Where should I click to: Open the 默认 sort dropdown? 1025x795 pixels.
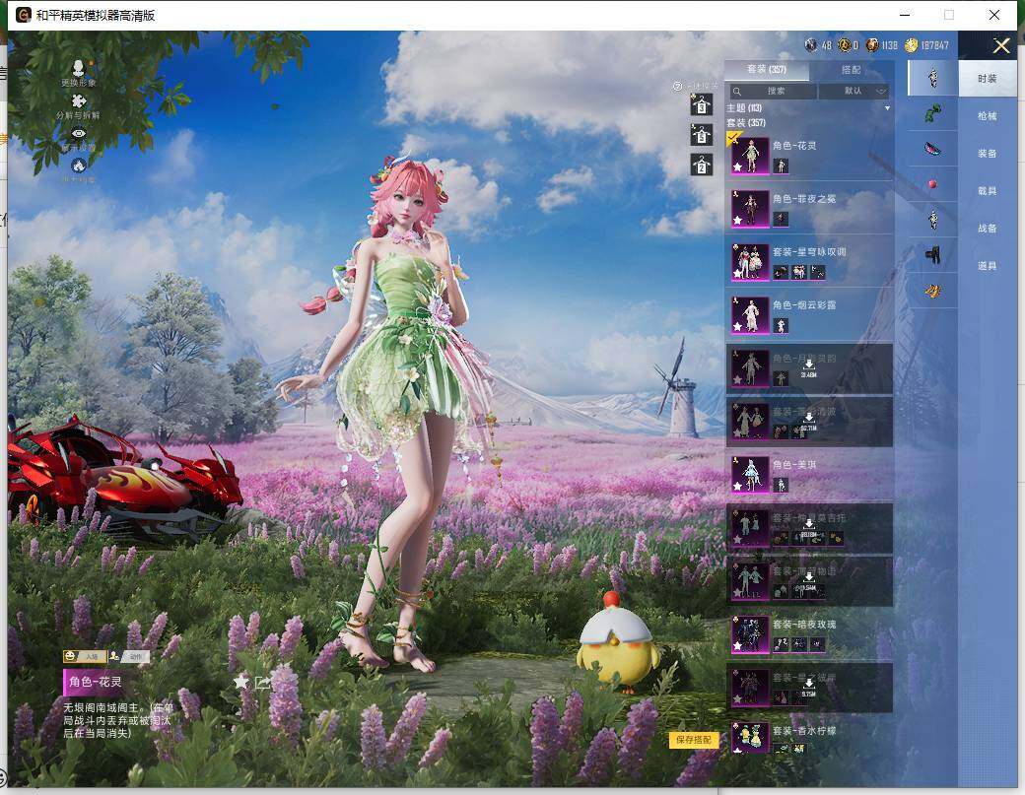pos(854,91)
